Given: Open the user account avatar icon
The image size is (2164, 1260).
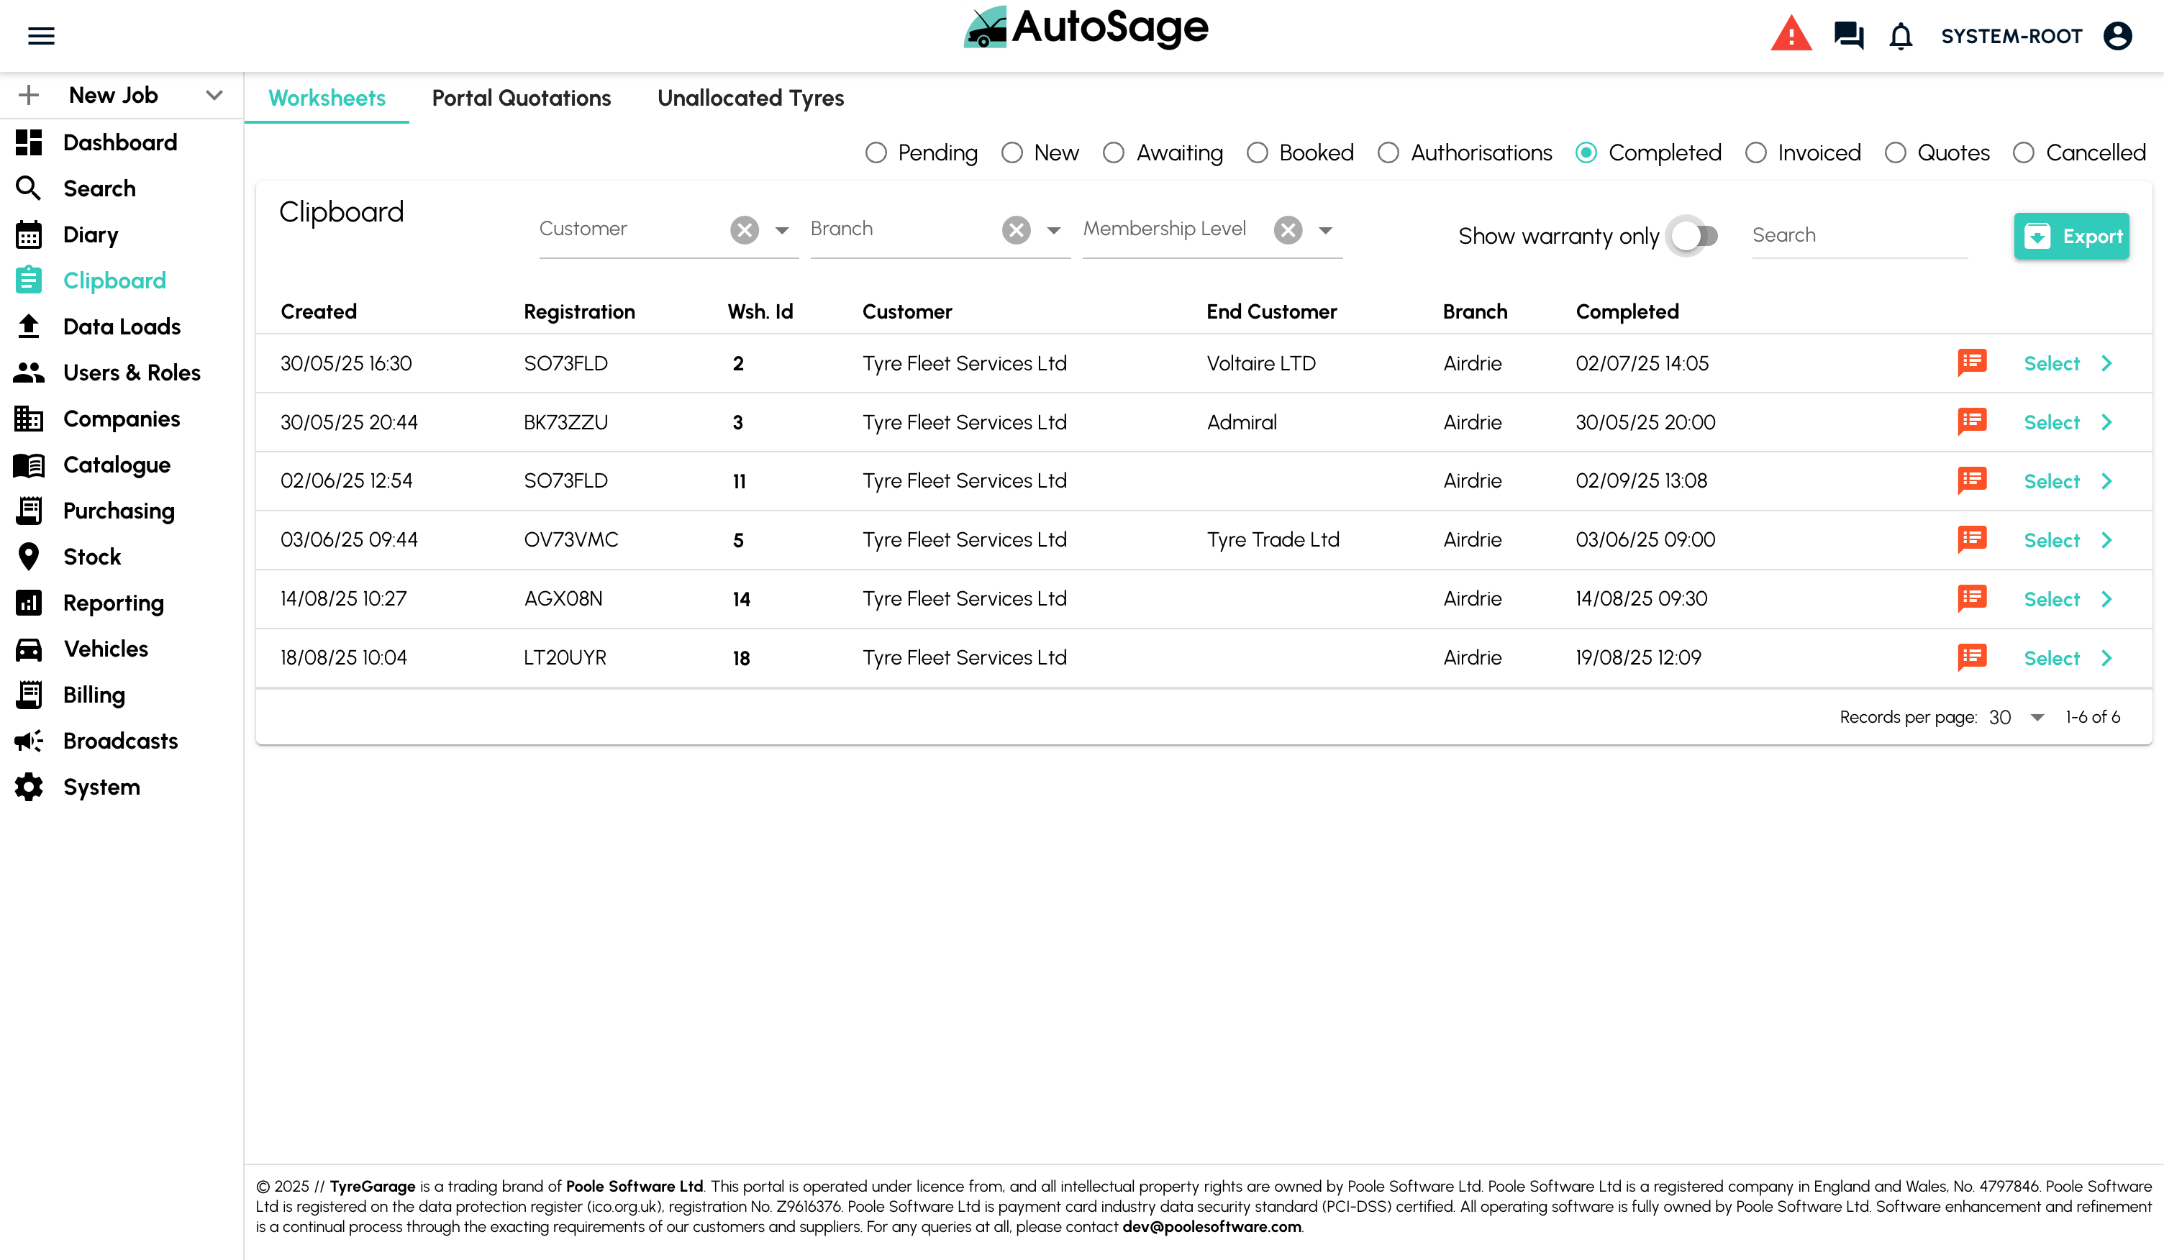Looking at the screenshot, I should [2117, 36].
